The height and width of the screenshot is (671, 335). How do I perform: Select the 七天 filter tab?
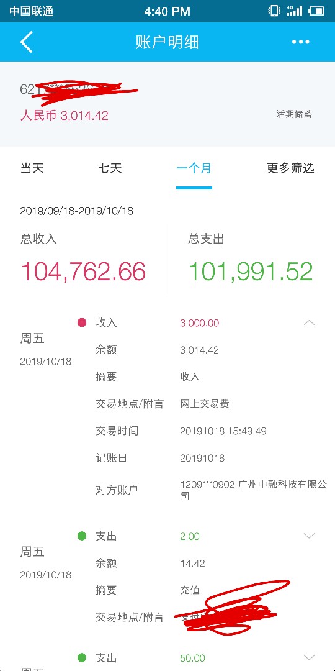point(110,168)
